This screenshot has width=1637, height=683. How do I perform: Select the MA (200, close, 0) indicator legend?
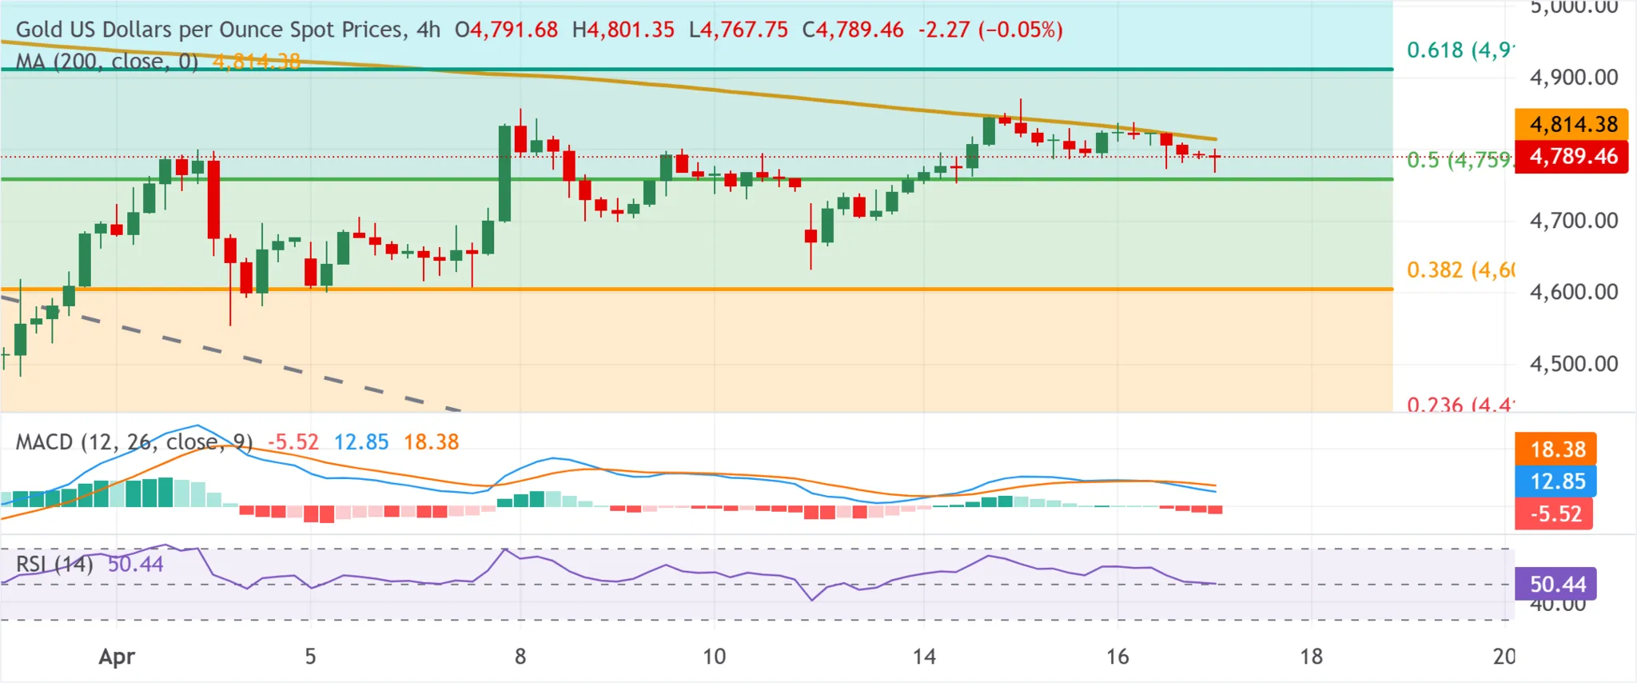click(106, 62)
